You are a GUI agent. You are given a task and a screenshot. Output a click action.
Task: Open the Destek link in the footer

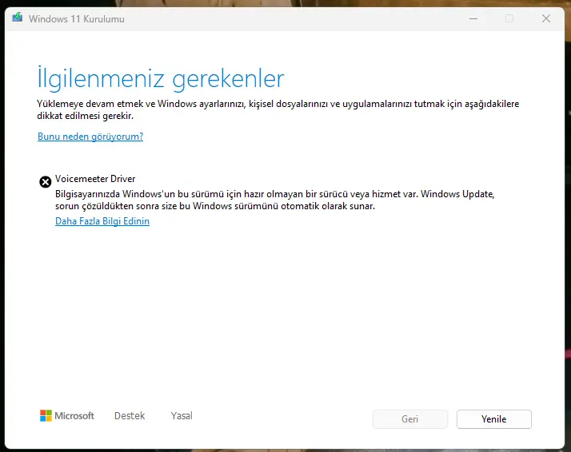[x=130, y=415]
